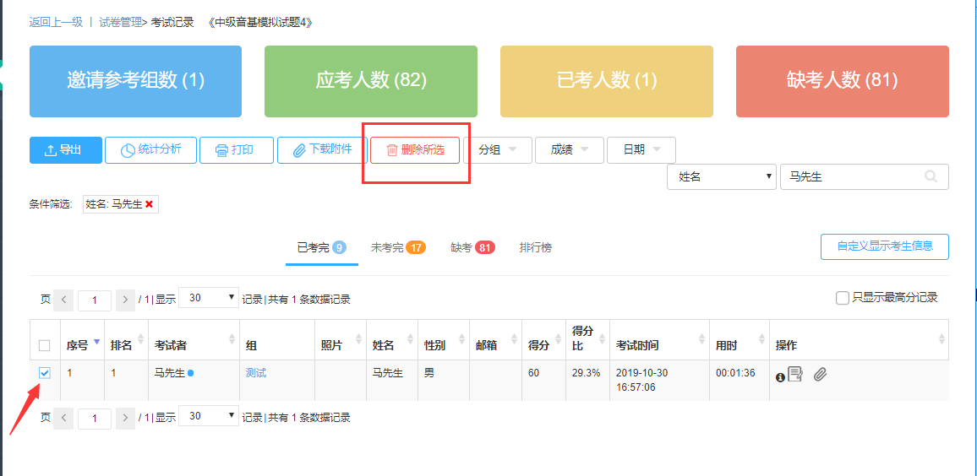Switch to the 未考完 tab
This screenshot has width=977, height=476.
[397, 247]
